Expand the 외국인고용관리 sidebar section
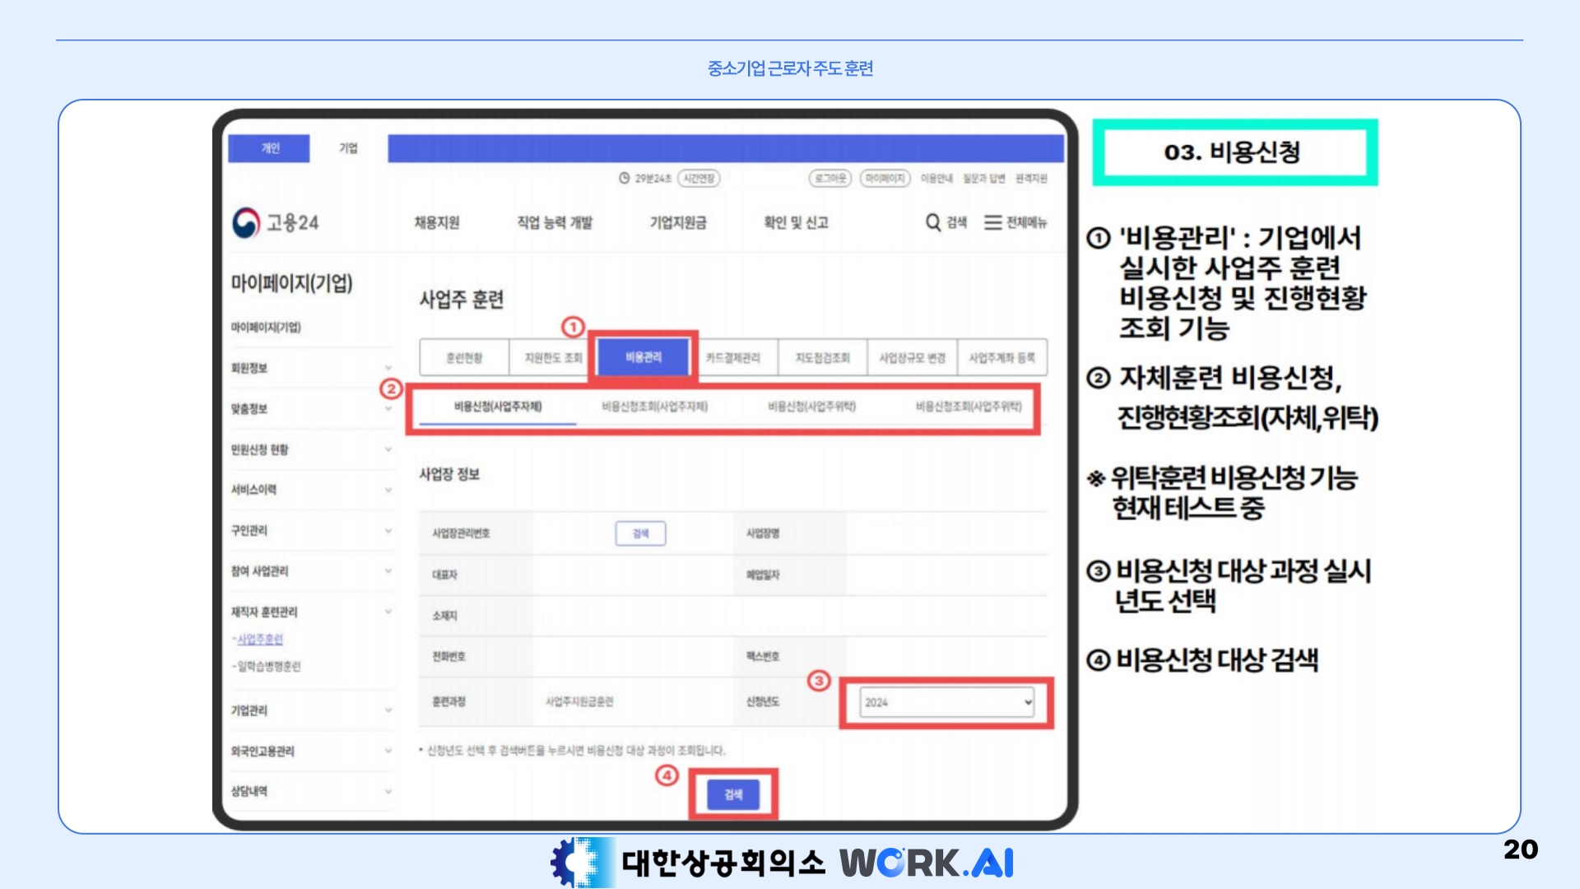 [x=388, y=751]
